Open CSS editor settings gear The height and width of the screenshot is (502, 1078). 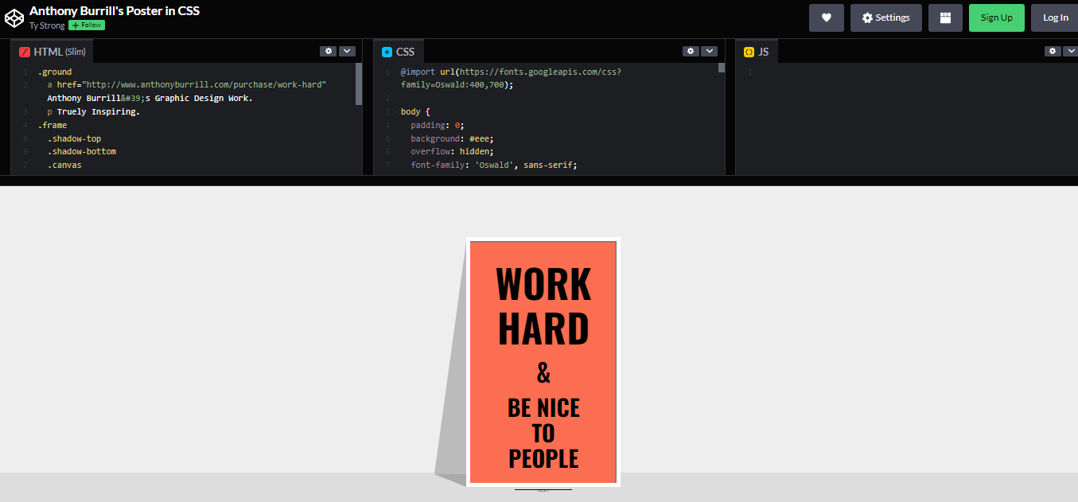(691, 51)
